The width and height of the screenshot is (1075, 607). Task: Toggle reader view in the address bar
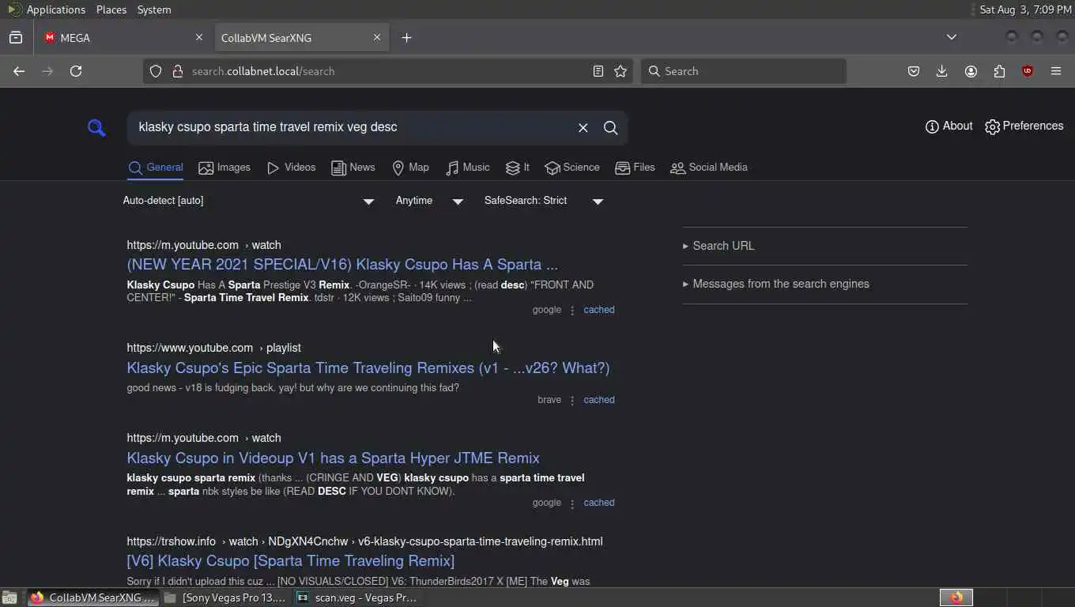(x=598, y=71)
